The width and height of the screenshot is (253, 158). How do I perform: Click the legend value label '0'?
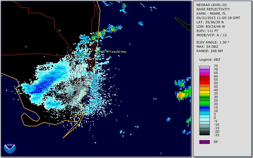[215, 118]
